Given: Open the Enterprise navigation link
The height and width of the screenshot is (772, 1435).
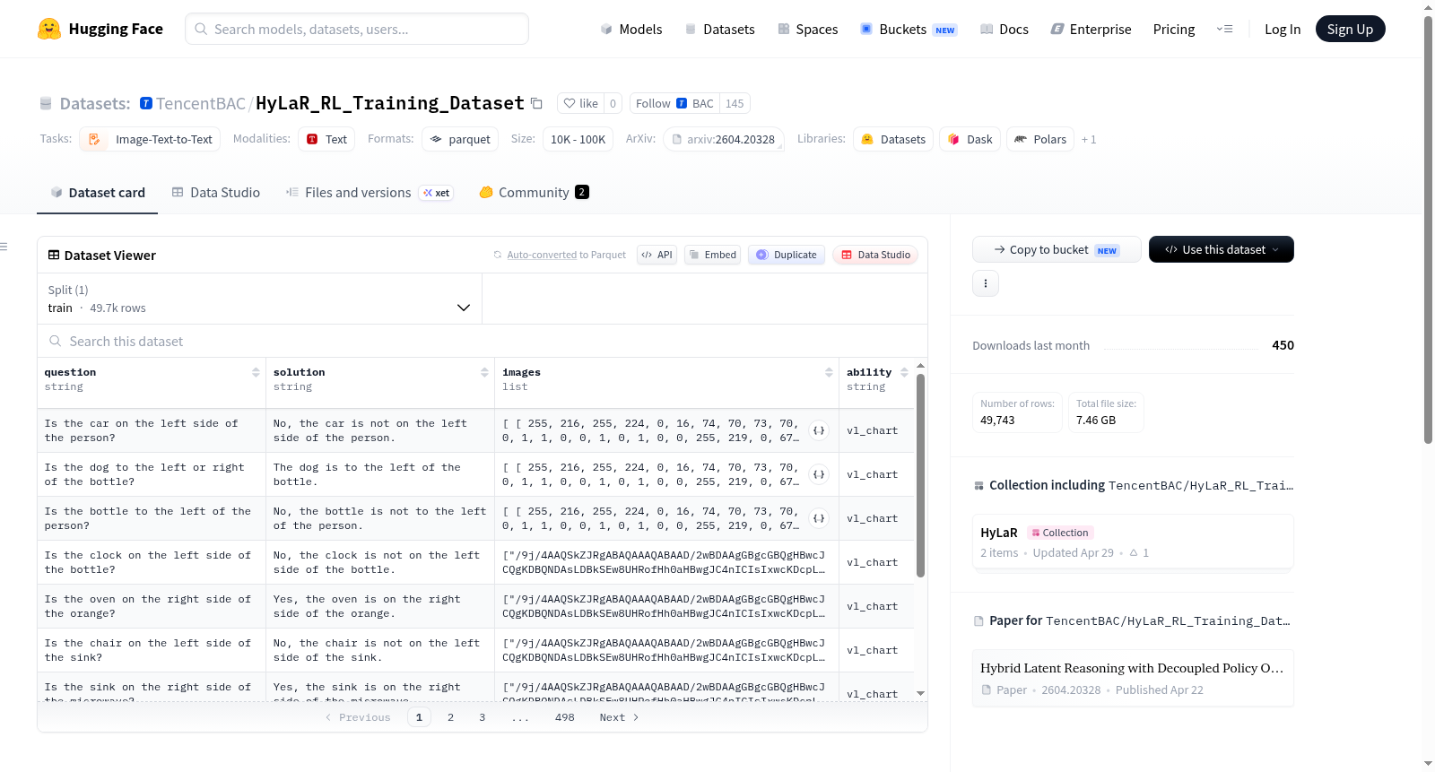Looking at the screenshot, I should point(1091,29).
